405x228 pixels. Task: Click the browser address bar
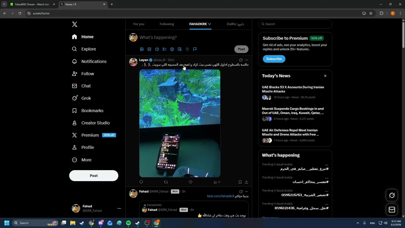(x=193, y=13)
